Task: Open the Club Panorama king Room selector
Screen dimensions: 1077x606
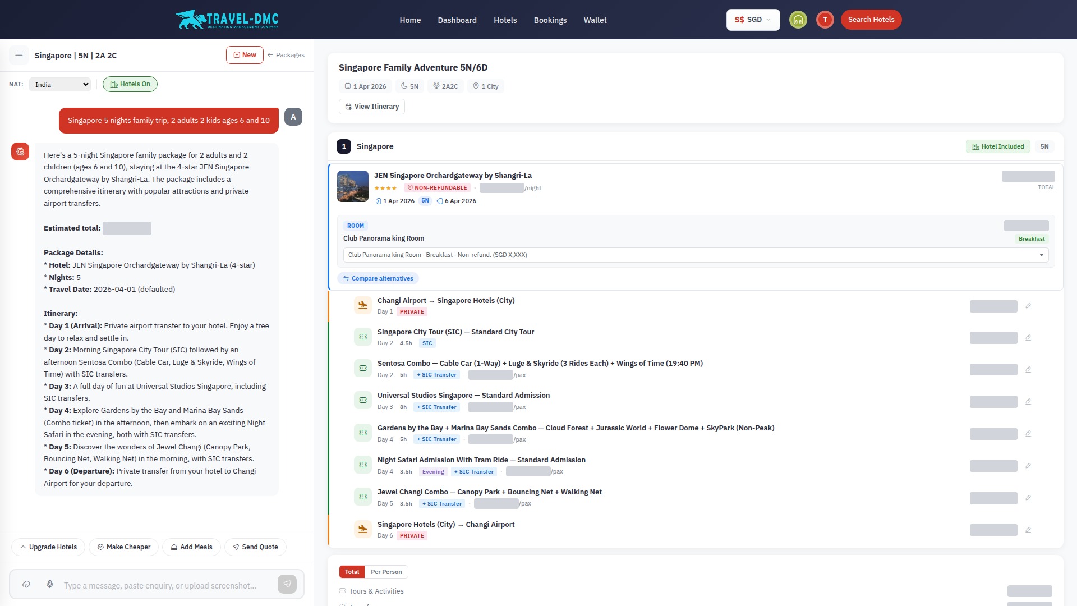Action: [694, 255]
